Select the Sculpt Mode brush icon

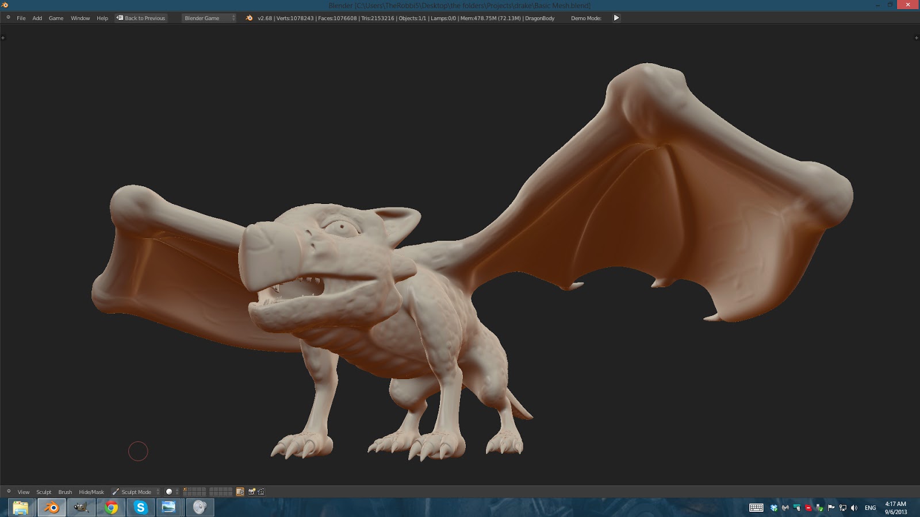click(x=116, y=492)
